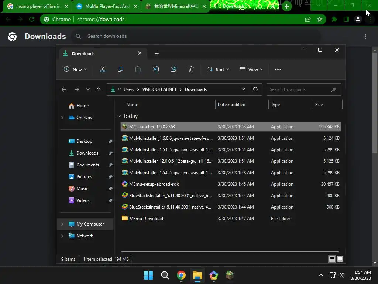Select MCLauncher_1.9.0.2363 file
Screen dimensions: 378x284
[x=231, y=127]
